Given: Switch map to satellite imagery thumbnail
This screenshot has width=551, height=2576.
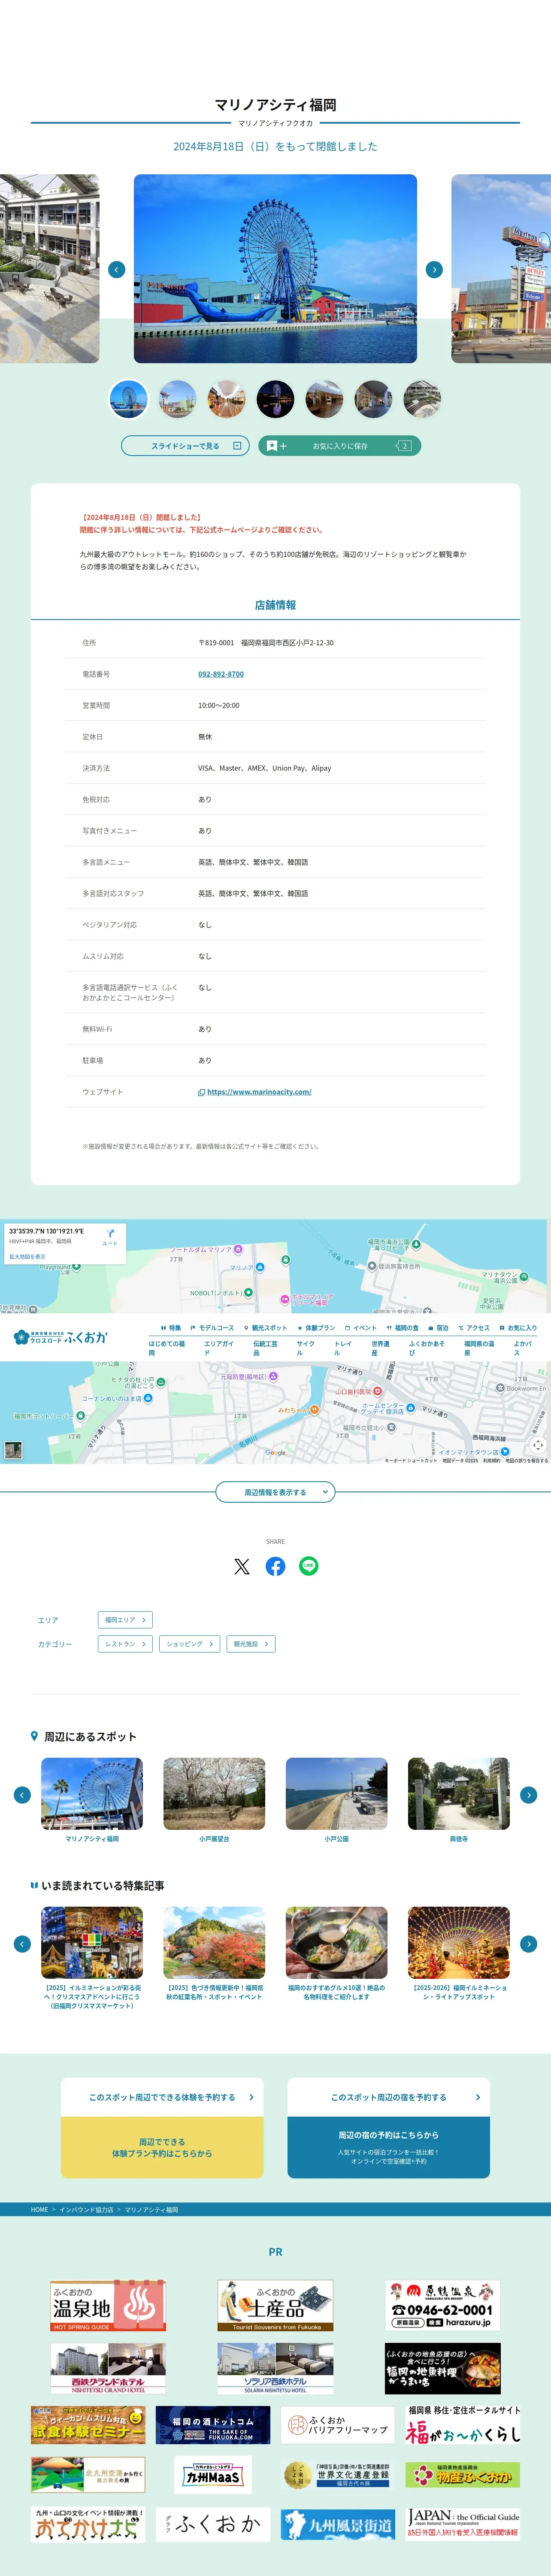Looking at the screenshot, I should [x=13, y=1449].
